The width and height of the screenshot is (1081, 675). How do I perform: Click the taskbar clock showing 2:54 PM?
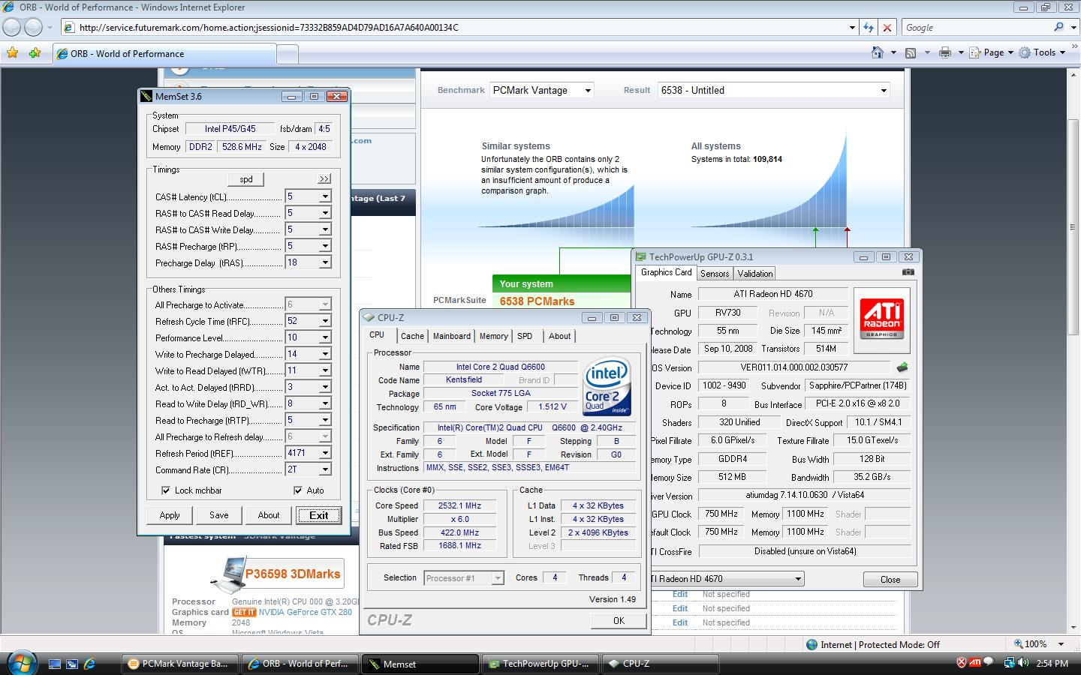coord(1052,663)
